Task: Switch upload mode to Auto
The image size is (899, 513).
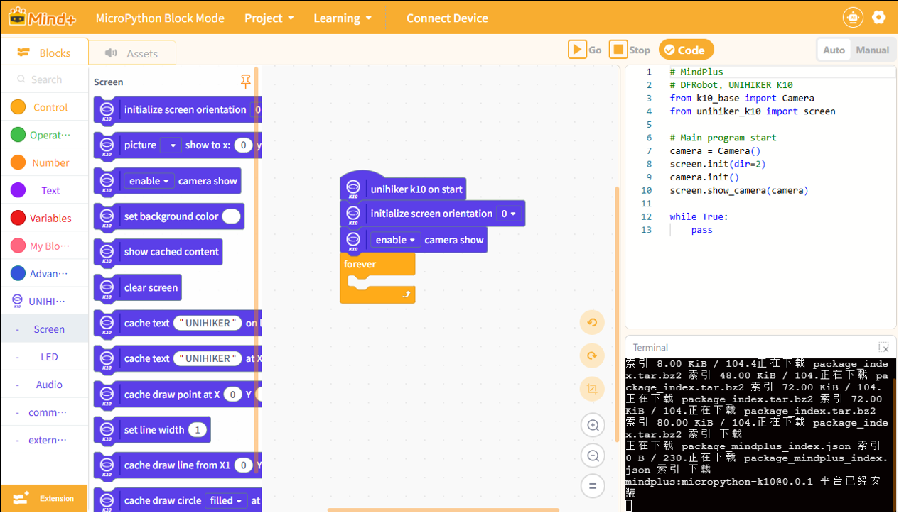Action: click(x=834, y=50)
